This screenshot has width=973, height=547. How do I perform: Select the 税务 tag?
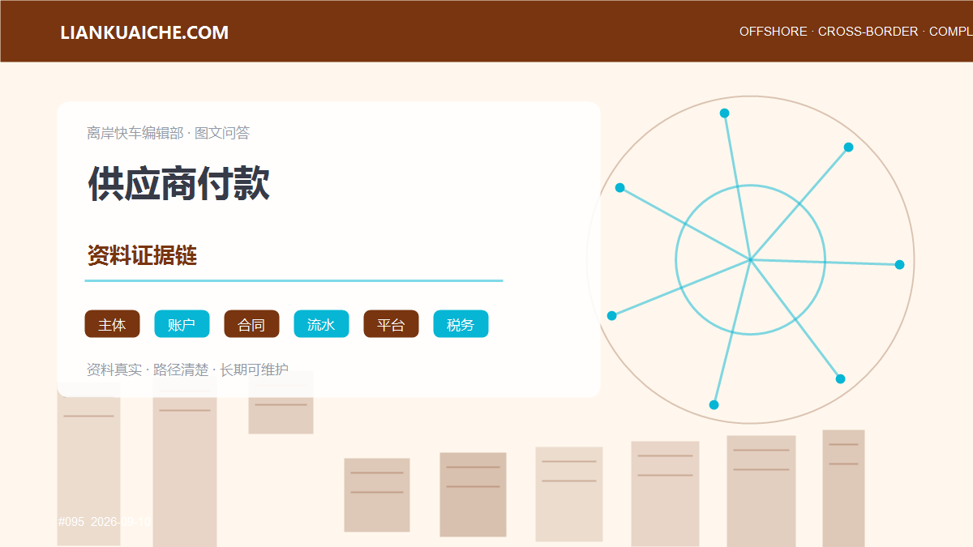[x=461, y=324]
